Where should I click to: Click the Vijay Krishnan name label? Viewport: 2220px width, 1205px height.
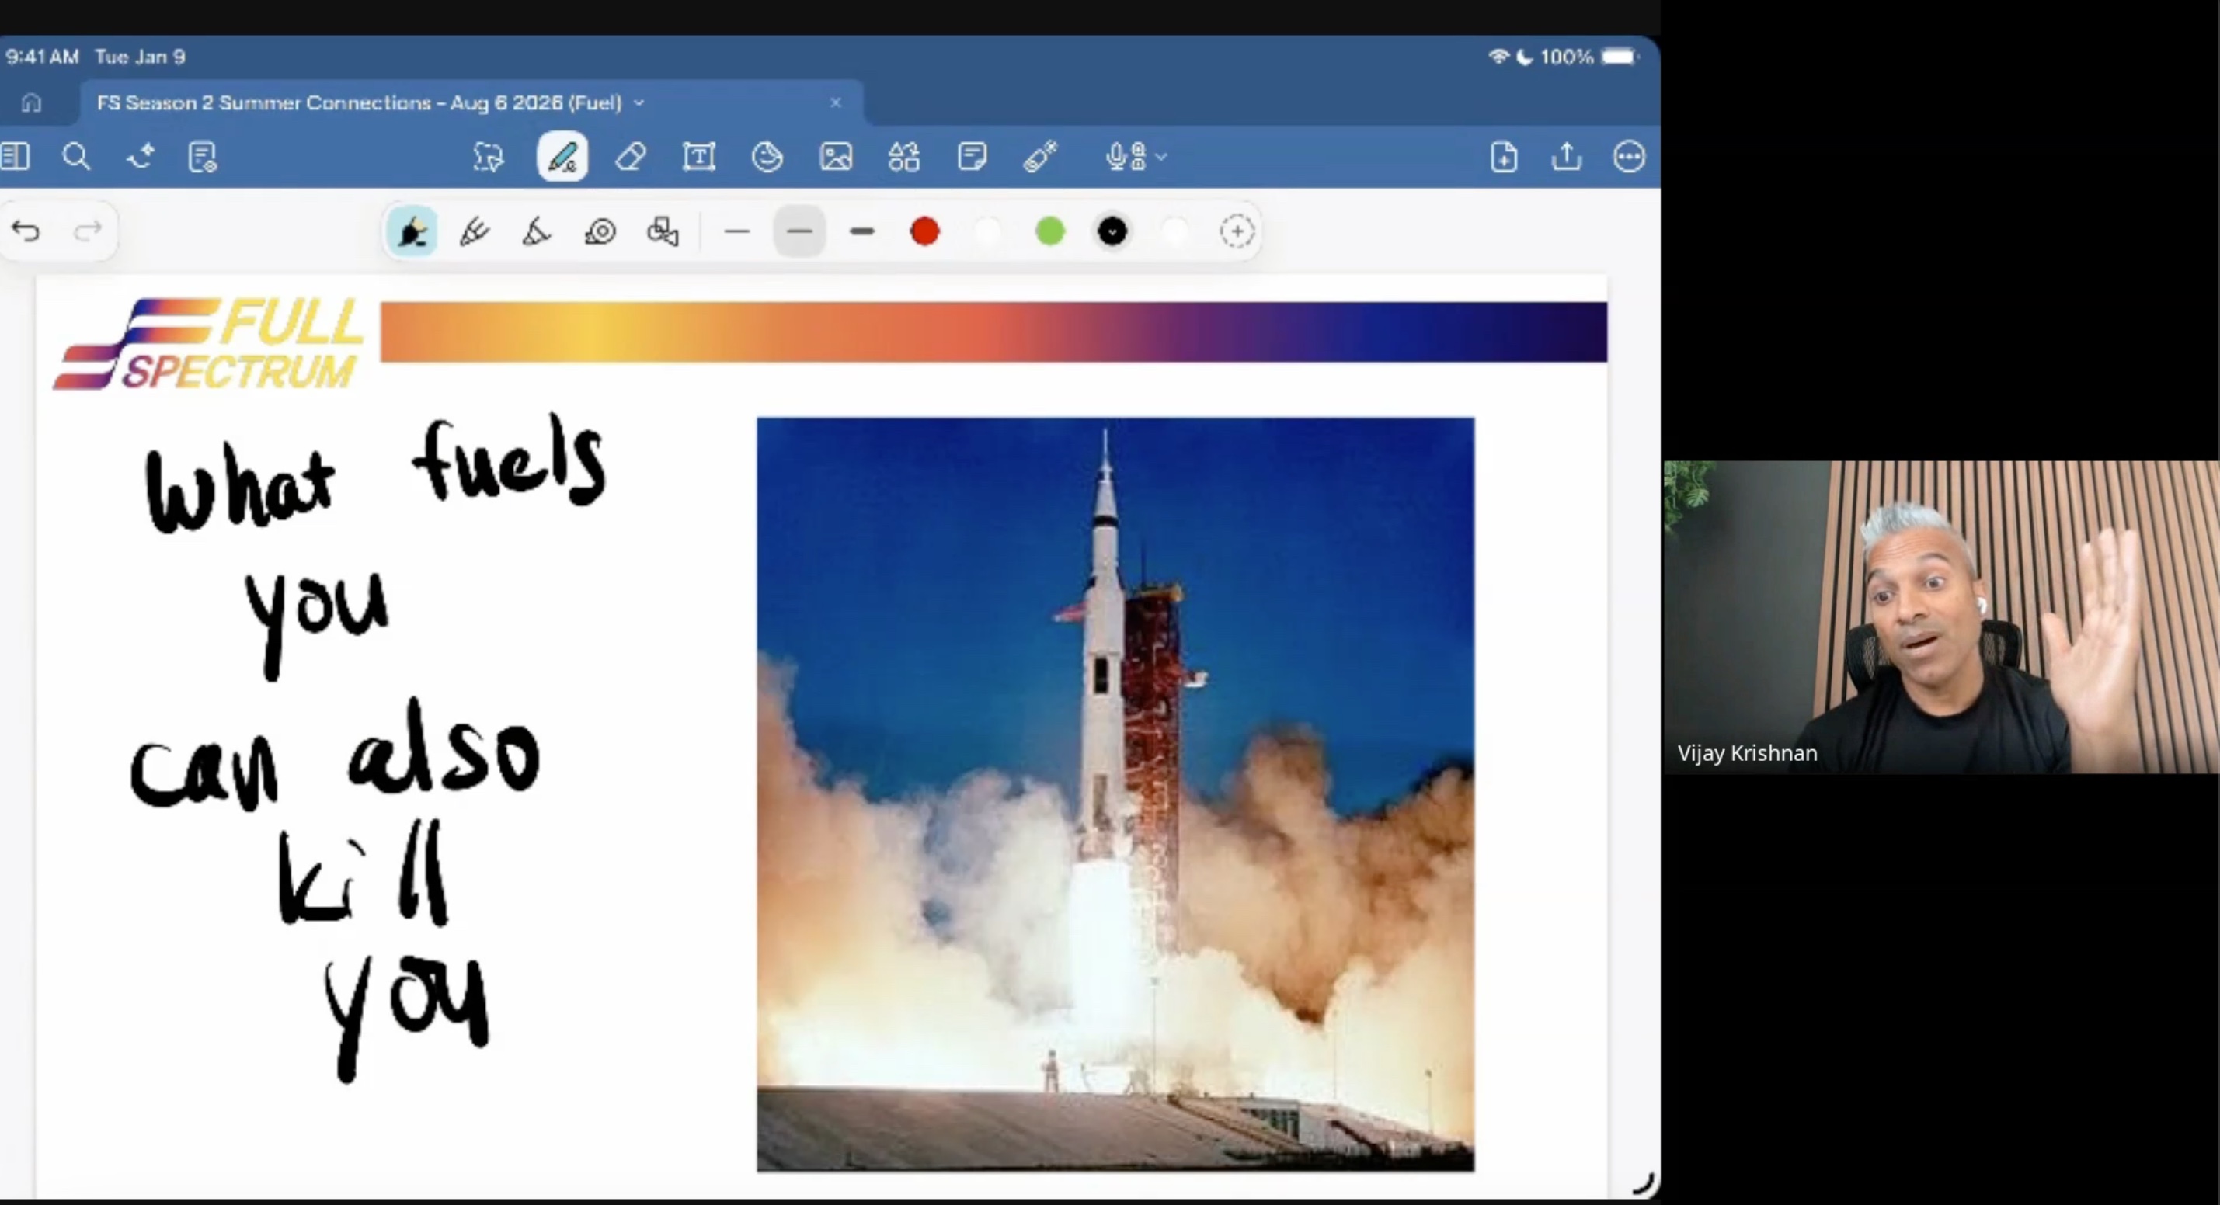click(x=1747, y=753)
